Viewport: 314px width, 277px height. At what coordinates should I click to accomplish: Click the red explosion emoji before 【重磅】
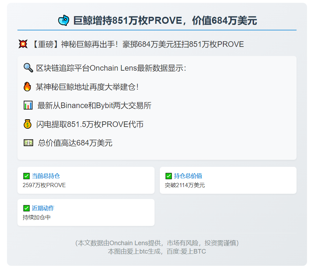23,44
